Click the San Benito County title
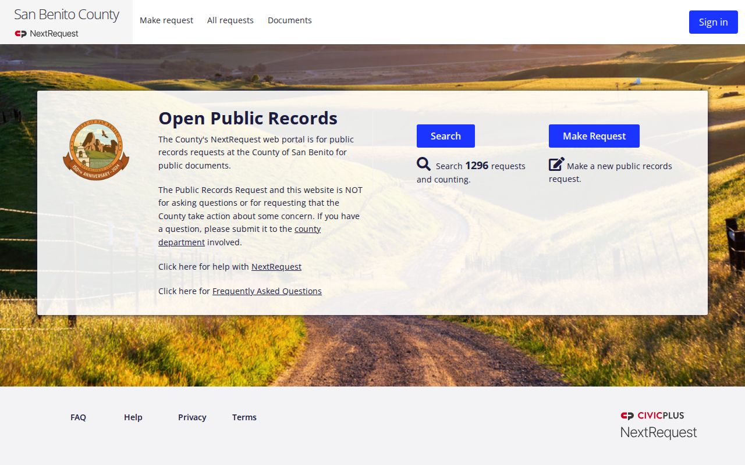745x465 pixels. click(x=66, y=15)
